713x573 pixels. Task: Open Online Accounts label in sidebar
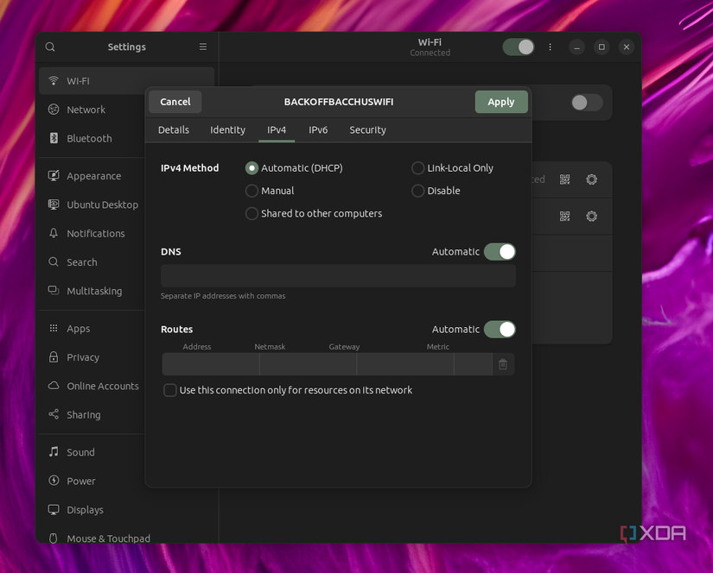click(x=103, y=386)
